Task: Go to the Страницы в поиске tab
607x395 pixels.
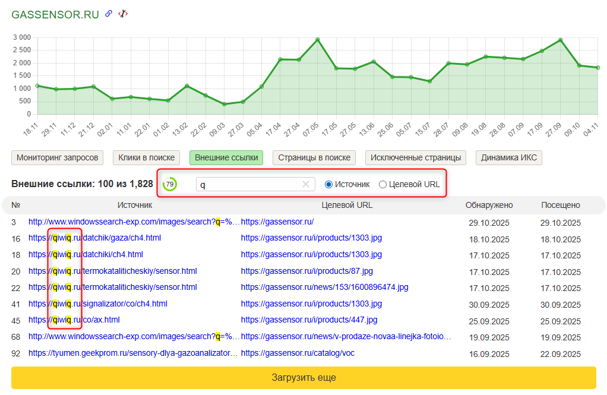Action: [x=314, y=157]
